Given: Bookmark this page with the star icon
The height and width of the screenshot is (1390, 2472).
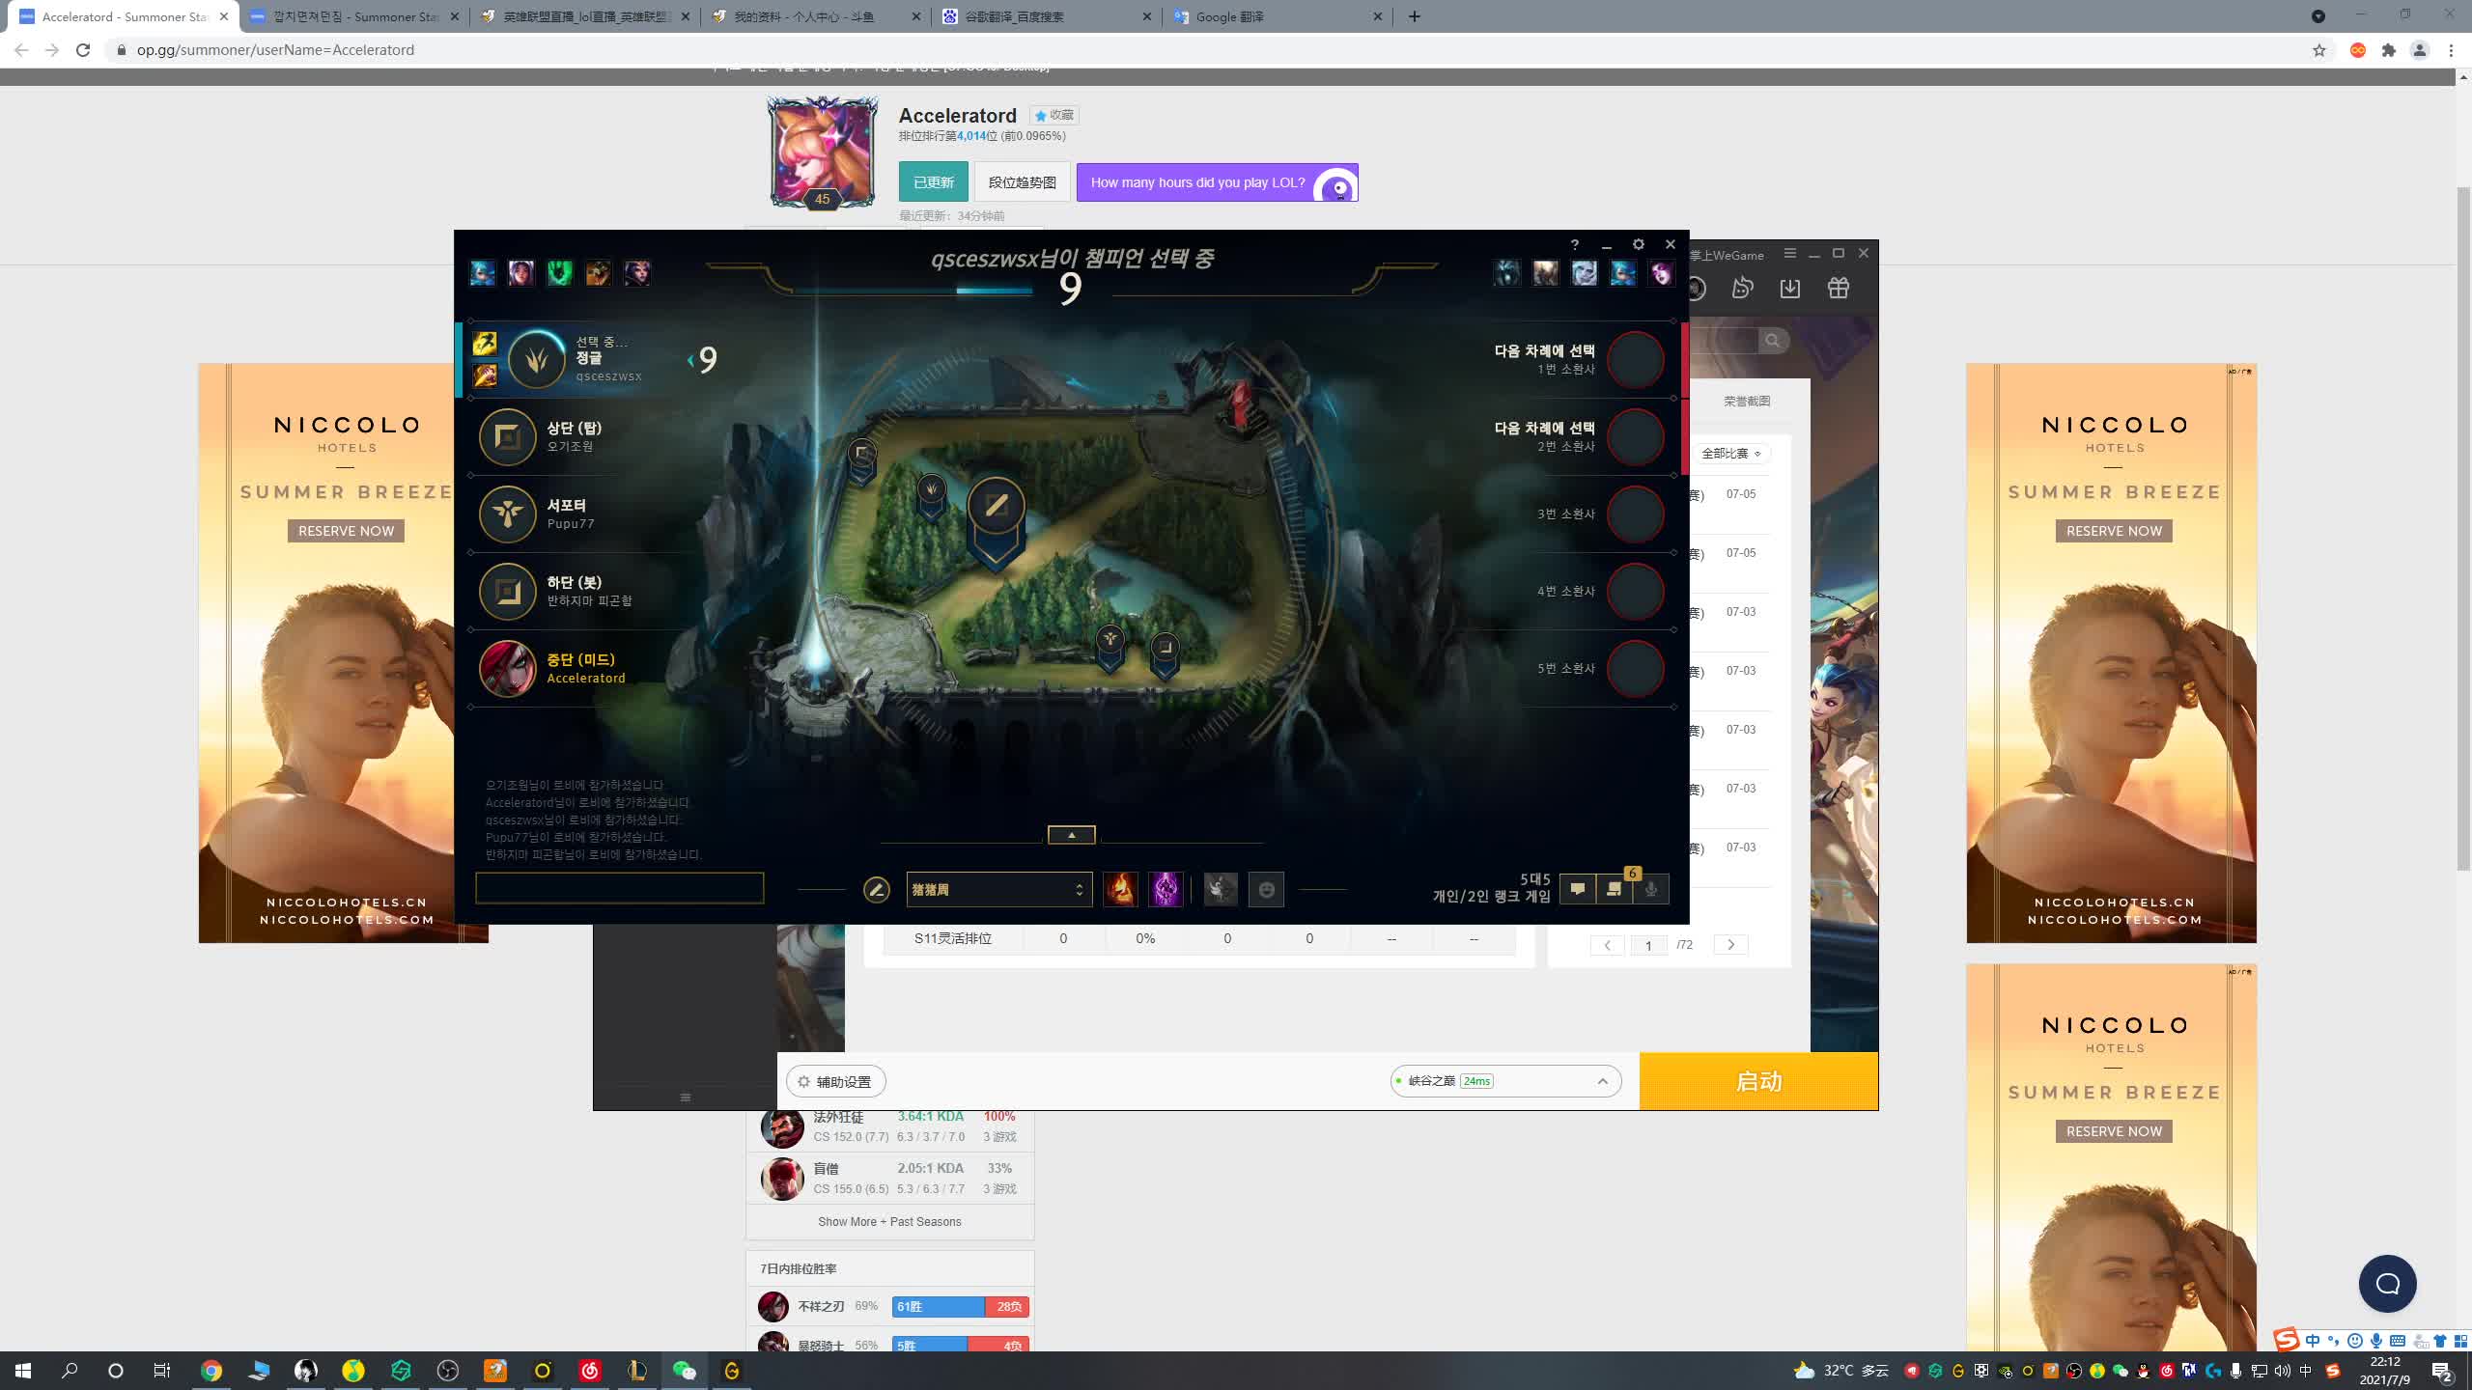Looking at the screenshot, I should pos(2319,50).
